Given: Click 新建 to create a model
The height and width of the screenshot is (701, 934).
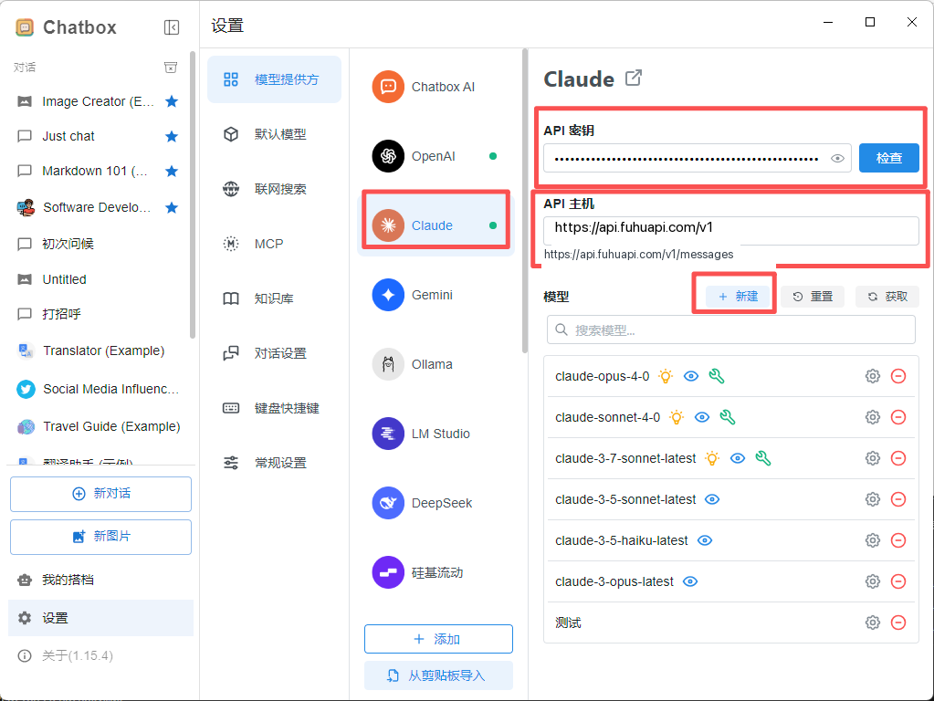Looking at the screenshot, I should coord(738,297).
